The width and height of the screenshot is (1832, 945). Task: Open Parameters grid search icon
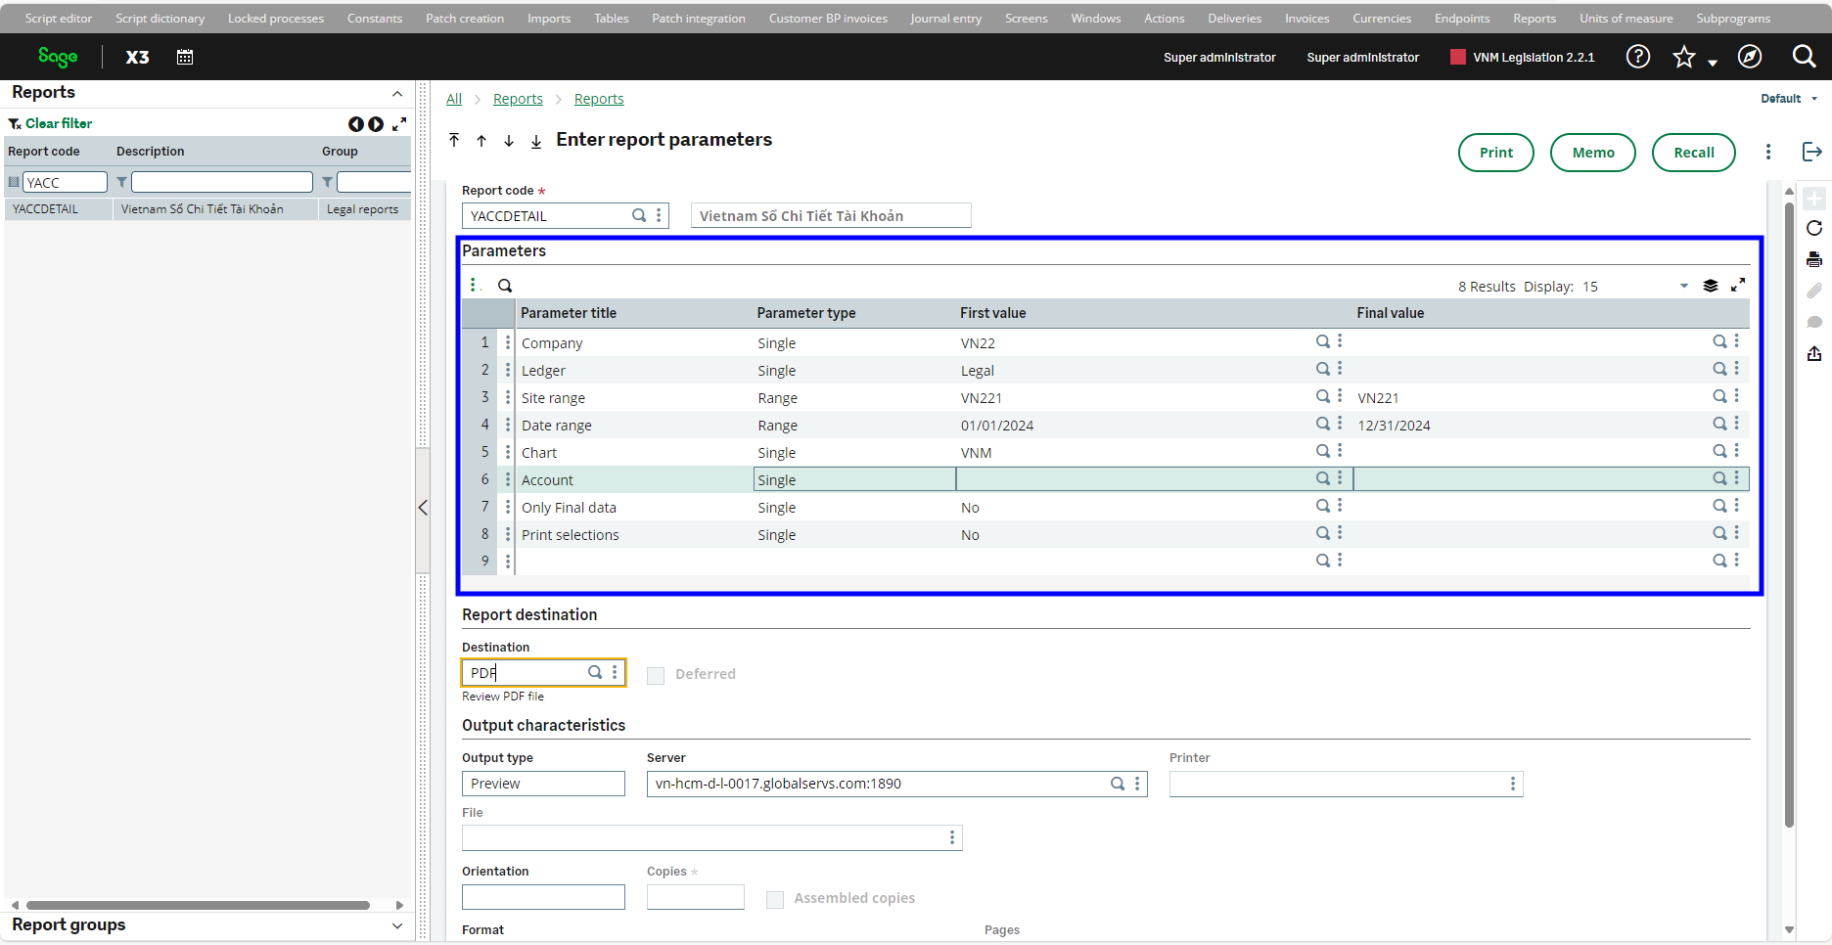505,286
